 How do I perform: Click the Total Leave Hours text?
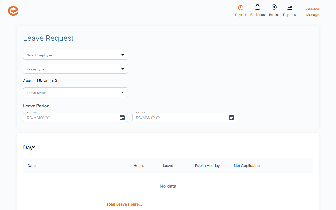tap(125, 204)
